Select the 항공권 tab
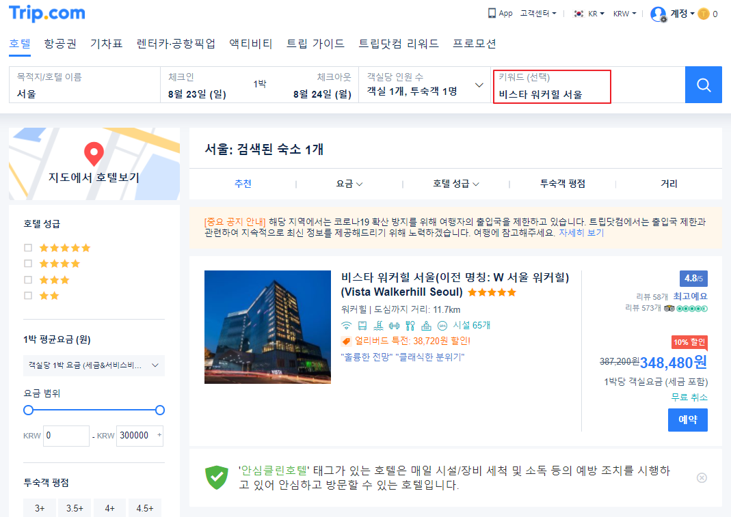This screenshot has width=731, height=517. point(60,43)
